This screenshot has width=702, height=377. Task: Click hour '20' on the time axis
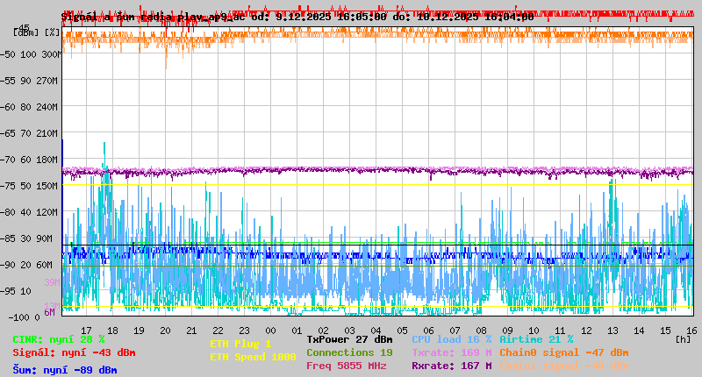(x=165, y=331)
